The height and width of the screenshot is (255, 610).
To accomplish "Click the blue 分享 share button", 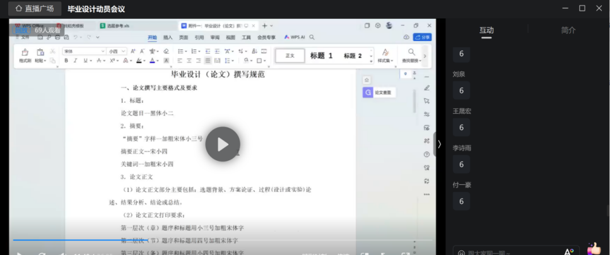I will coord(422,37).
